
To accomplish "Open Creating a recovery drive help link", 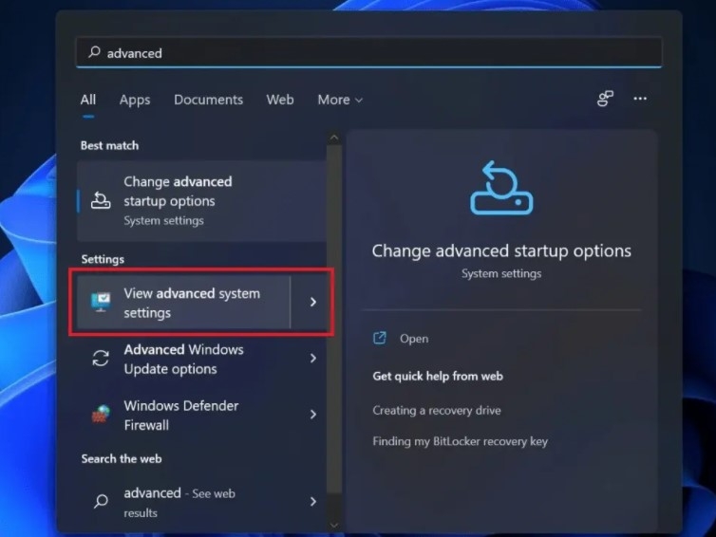I will (x=437, y=411).
